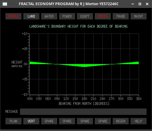Open the TRADE section
This screenshot has height=131, width=152.
point(121,16)
